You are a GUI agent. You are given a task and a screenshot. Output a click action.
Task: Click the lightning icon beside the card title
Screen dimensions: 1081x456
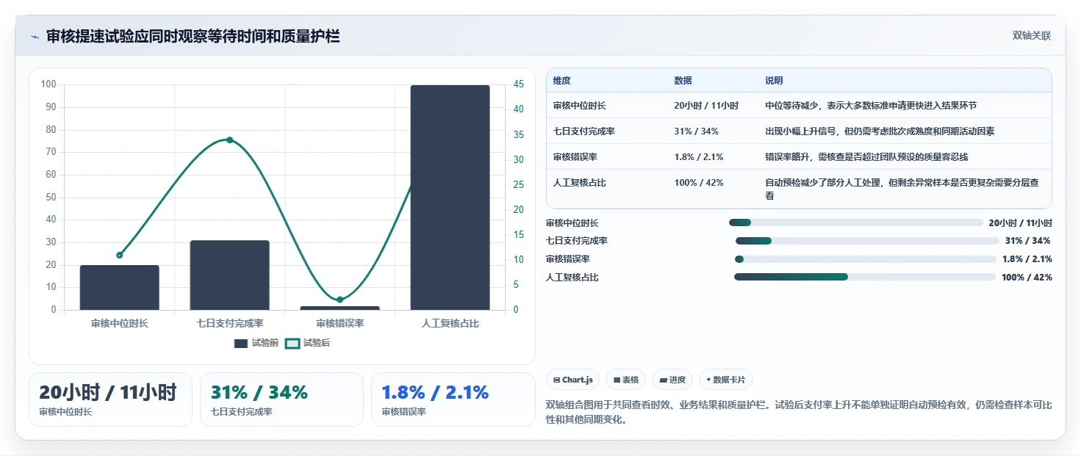click(35, 37)
